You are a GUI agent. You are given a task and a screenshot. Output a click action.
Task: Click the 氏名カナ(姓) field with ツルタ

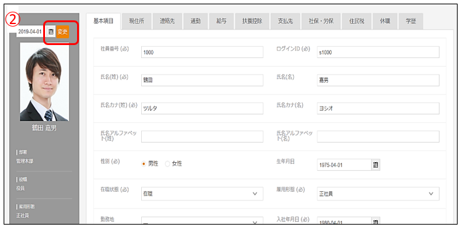click(202, 109)
